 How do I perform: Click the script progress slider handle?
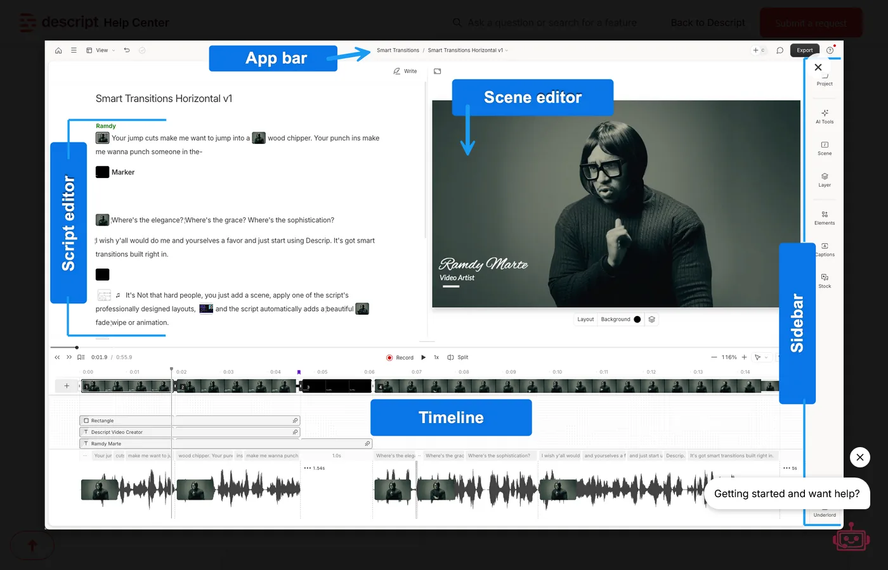pos(77,348)
